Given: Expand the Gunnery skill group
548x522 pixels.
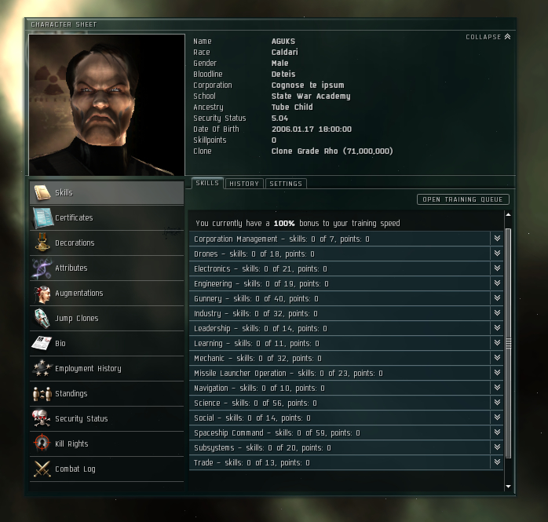Looking at the screenshot, I should (497, 298).
